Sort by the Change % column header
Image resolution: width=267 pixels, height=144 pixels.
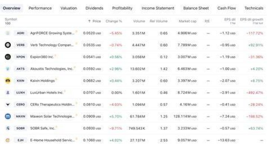pos(114,21)
